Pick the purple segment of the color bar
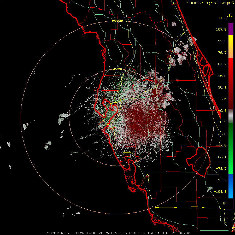Image resolution: width=235 pixels, height=235 pixels. [231, 29]
